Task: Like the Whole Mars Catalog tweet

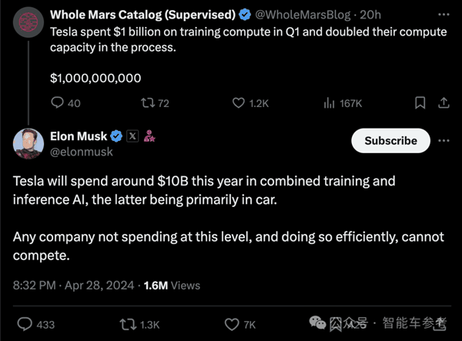Action: click(240, 102)
